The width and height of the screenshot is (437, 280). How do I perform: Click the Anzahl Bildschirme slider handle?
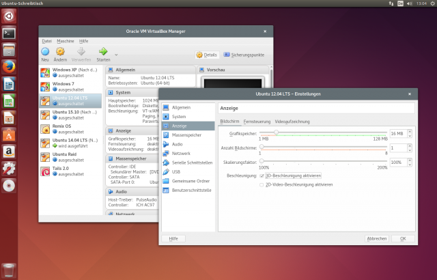coord(262,147)
